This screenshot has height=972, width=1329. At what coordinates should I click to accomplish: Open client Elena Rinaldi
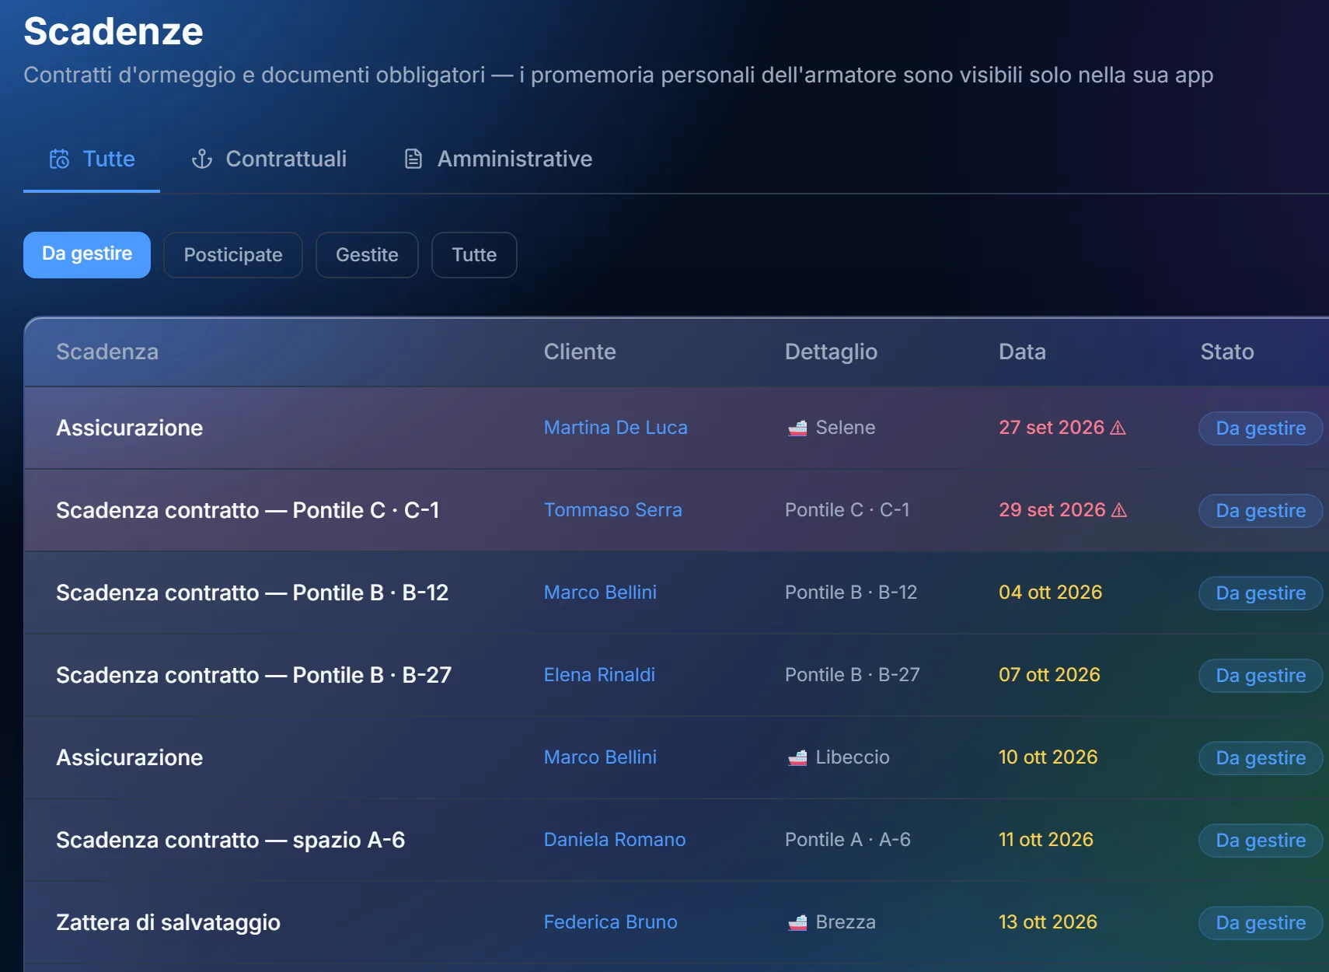pyautogui.click(x=599, y=675)
